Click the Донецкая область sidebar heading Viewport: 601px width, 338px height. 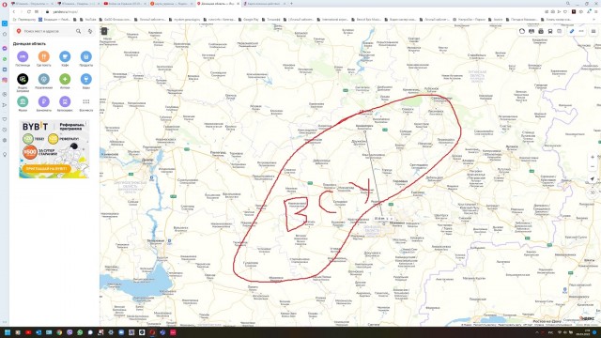(x=29, y=44)
